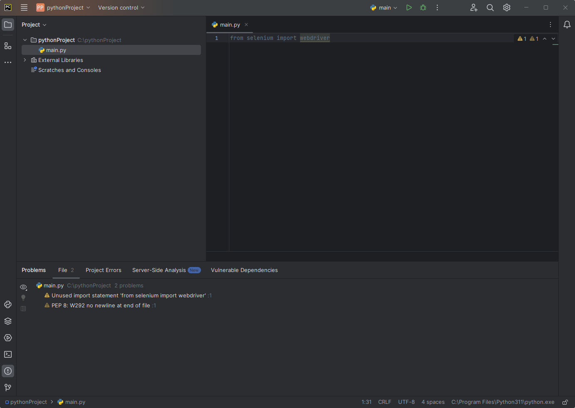Screen dimensions: 575x408
Task: Click the Python interpreter path in status bar
Action: point(503,402)
